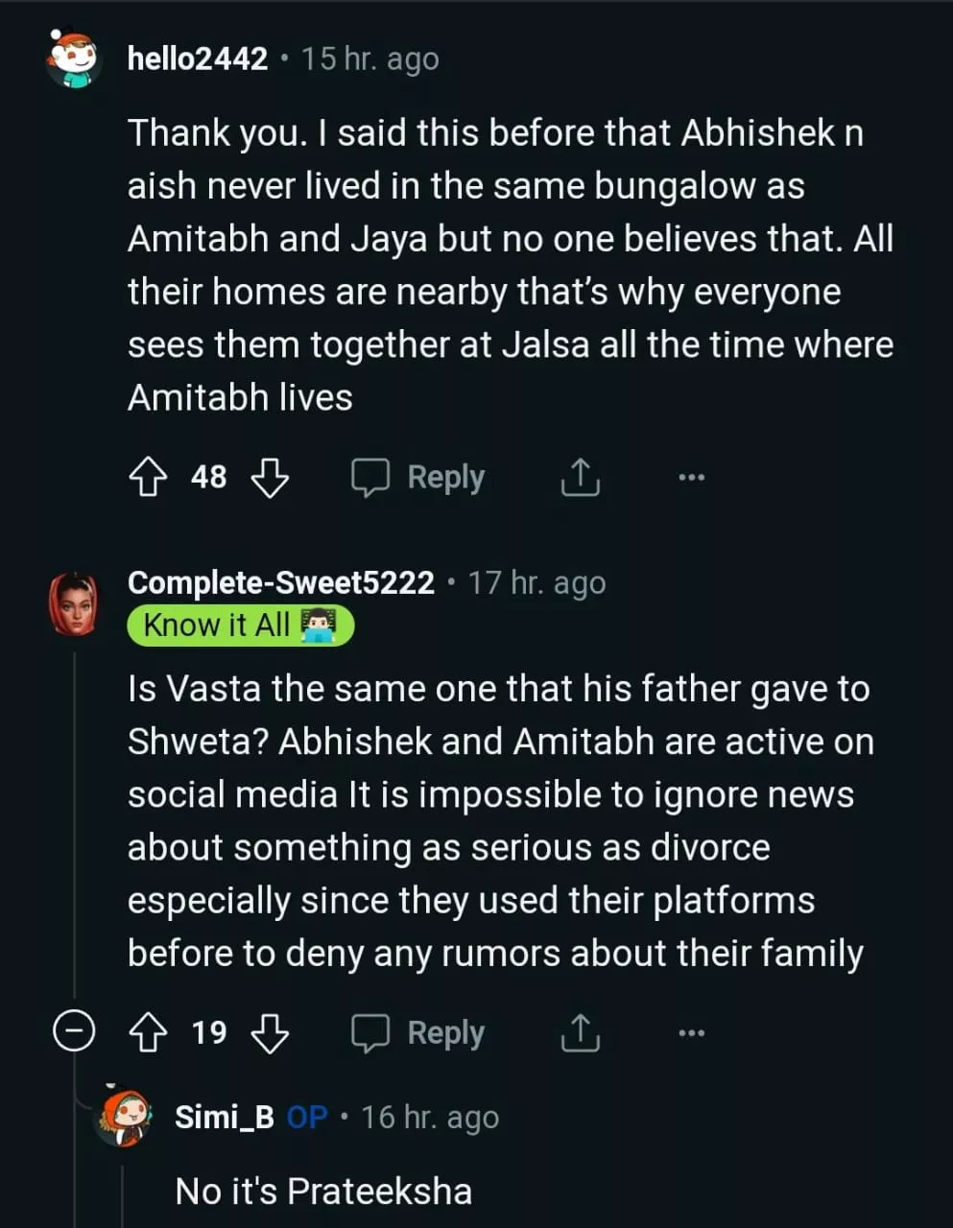Open more options on Complete-Sweet5222's comment
Viewport: 953px width, 1228px height.
[691, 1032]
